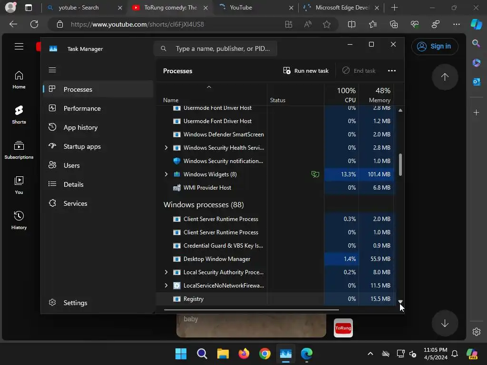Open Task Manager Settings

(x=98, y=303)
